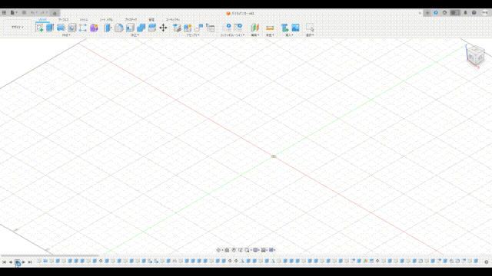
Task: Select the Create Sketch tool
Action: tap(39, 28)
